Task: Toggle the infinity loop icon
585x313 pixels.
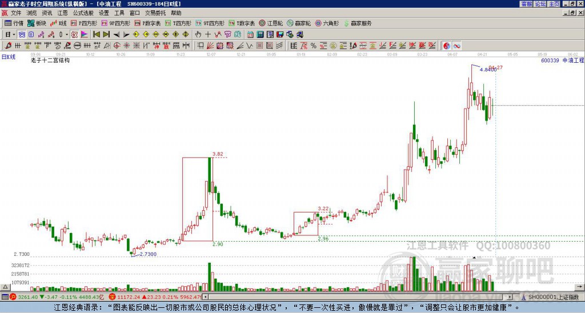Action: pos(456,46)
